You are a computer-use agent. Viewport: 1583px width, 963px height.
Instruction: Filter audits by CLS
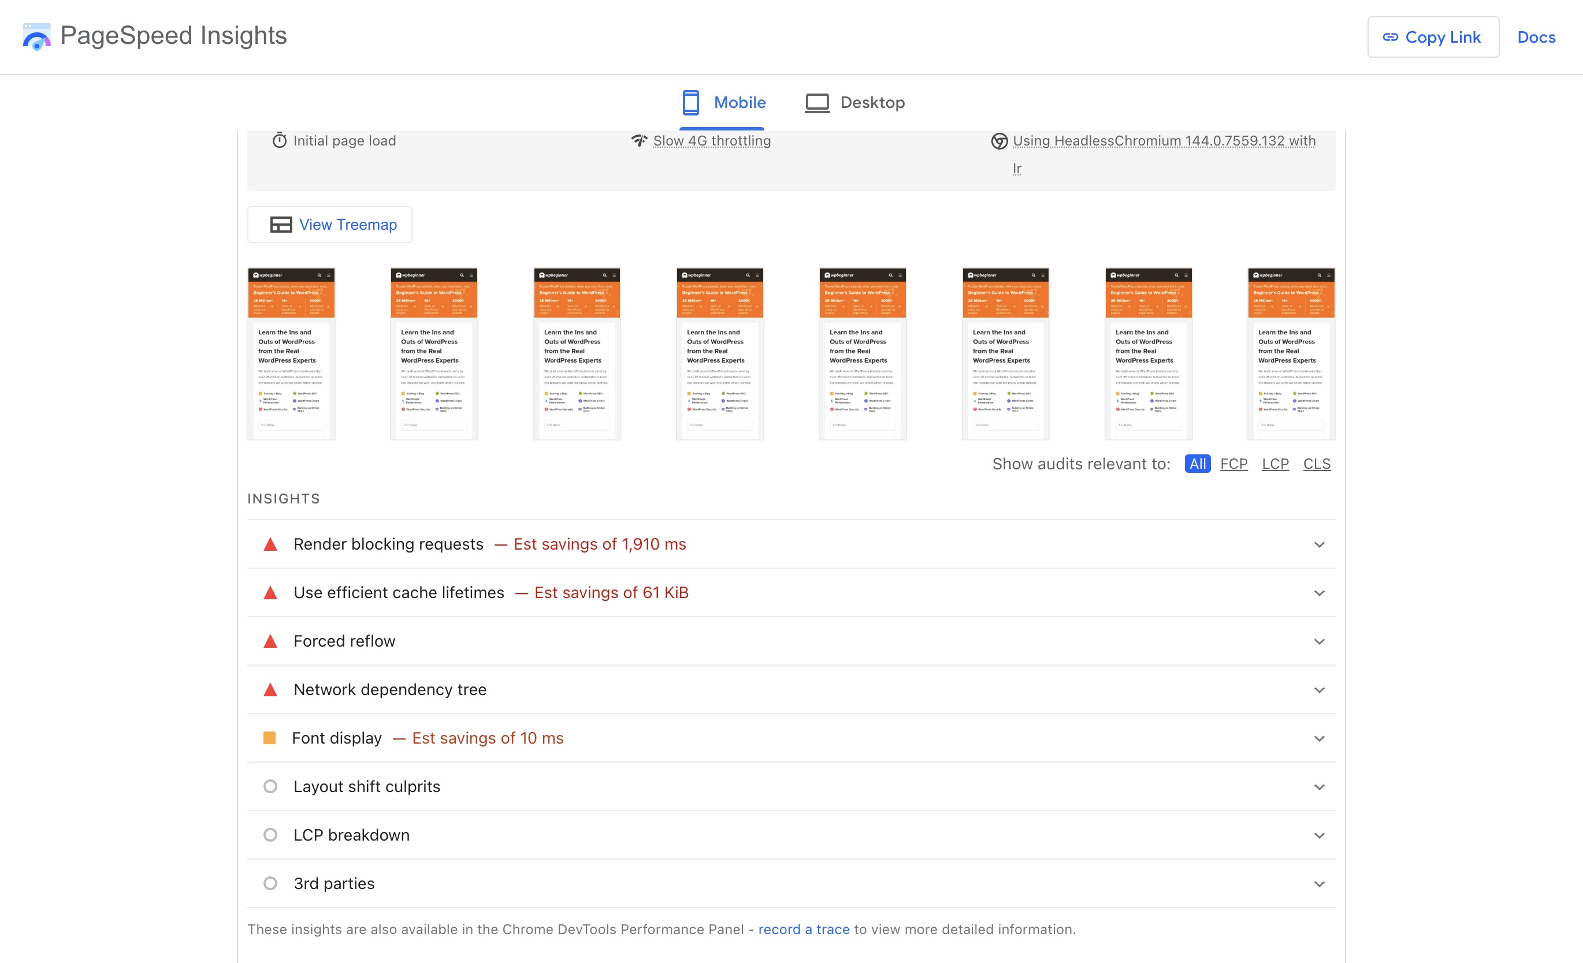(1317, 464)
